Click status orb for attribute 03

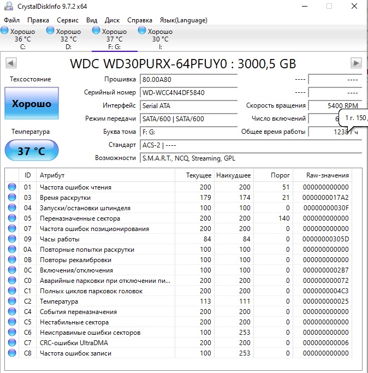(12, 198)
